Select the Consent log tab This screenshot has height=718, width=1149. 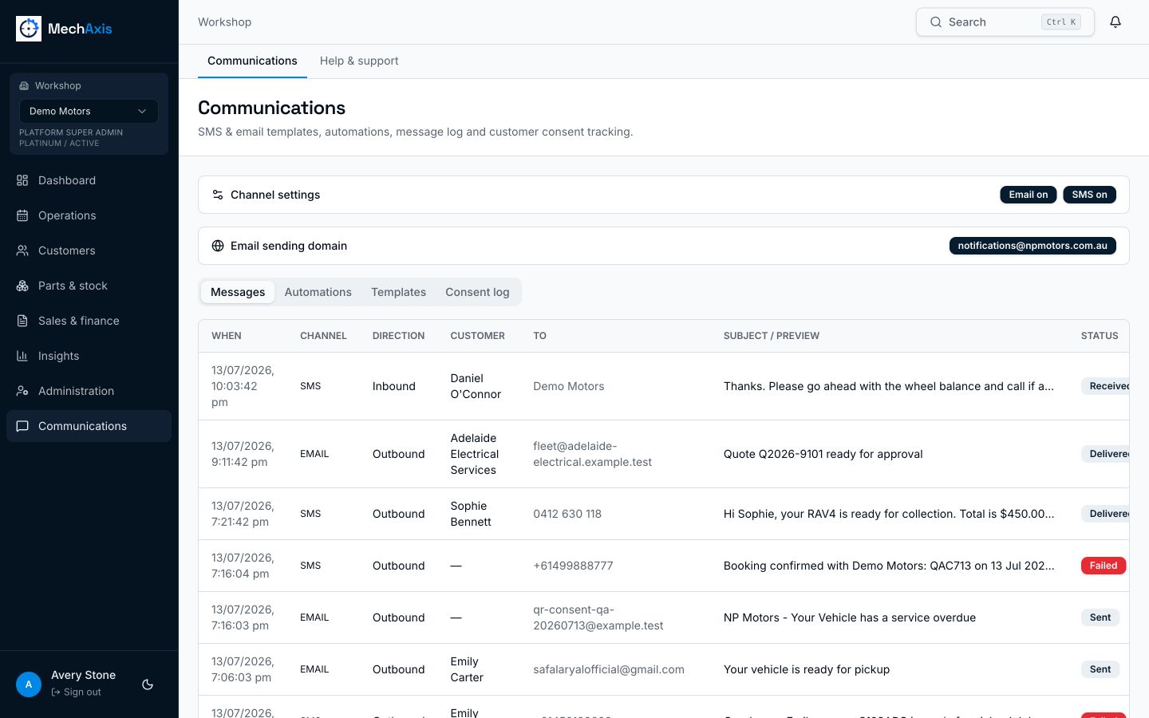click(477, 292)
